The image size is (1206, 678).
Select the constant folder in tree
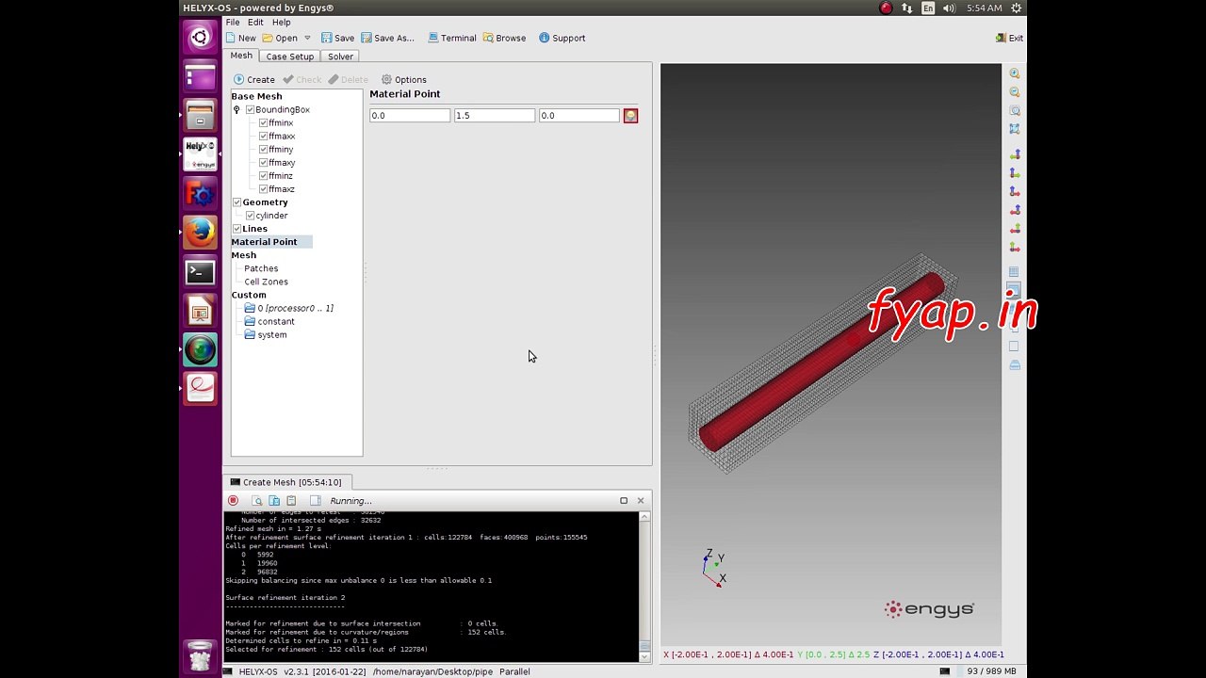(269, 321)
